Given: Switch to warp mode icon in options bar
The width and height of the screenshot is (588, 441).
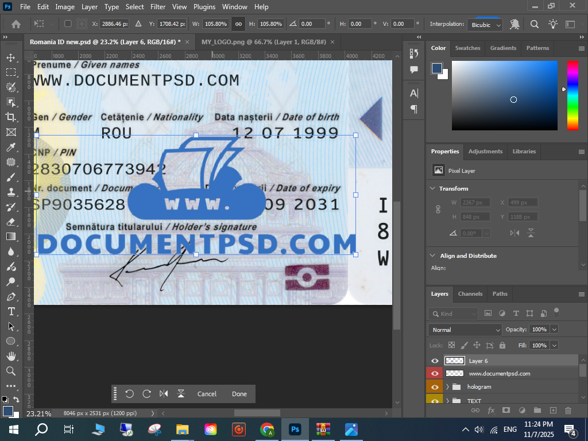Looking at the screenshot, I should click(x=514, y=24).
